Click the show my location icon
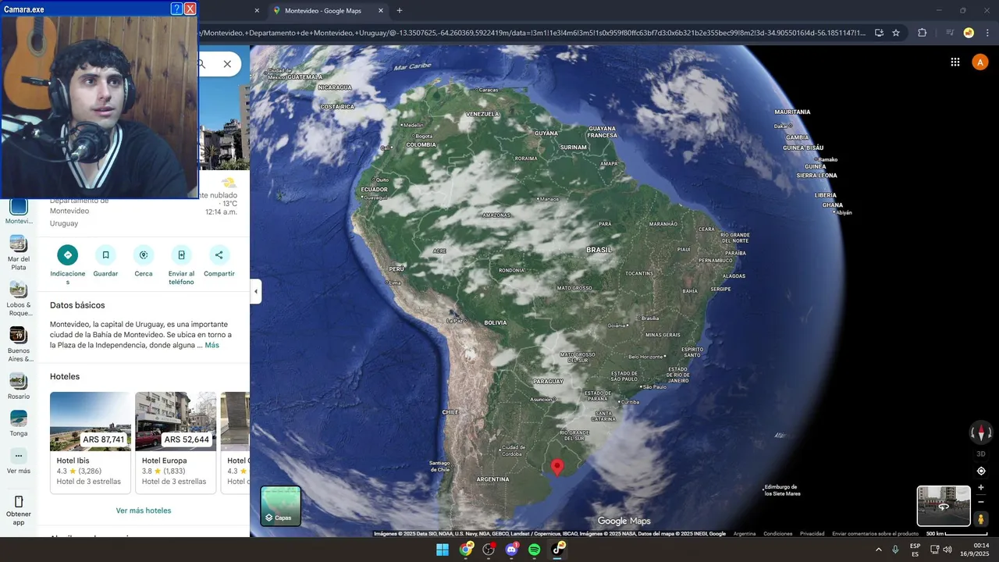The height and width of the screenshot is (562, 999). click(981, 471)
